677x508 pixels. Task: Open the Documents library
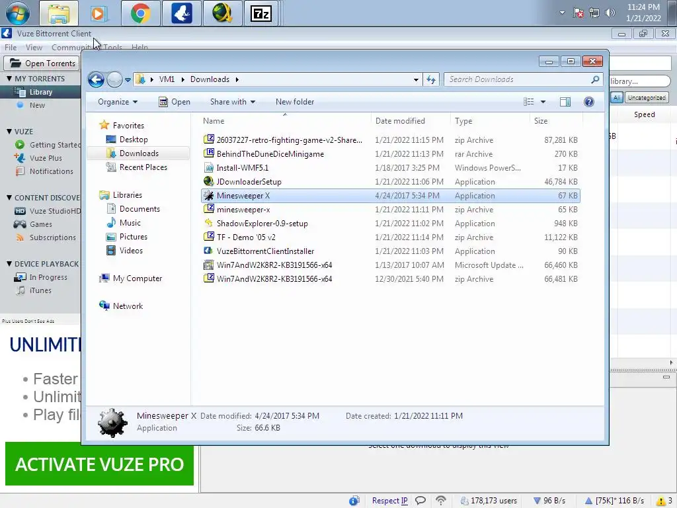tap(139, 209)
